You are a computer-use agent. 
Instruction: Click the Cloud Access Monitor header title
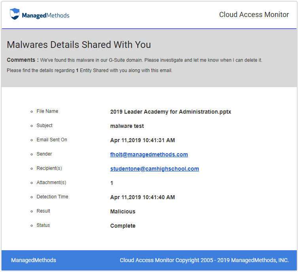click(x=254, y=15)
